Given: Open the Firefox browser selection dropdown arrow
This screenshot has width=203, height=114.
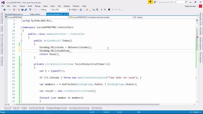Looking at the screenshot, I should pos(78,10).
